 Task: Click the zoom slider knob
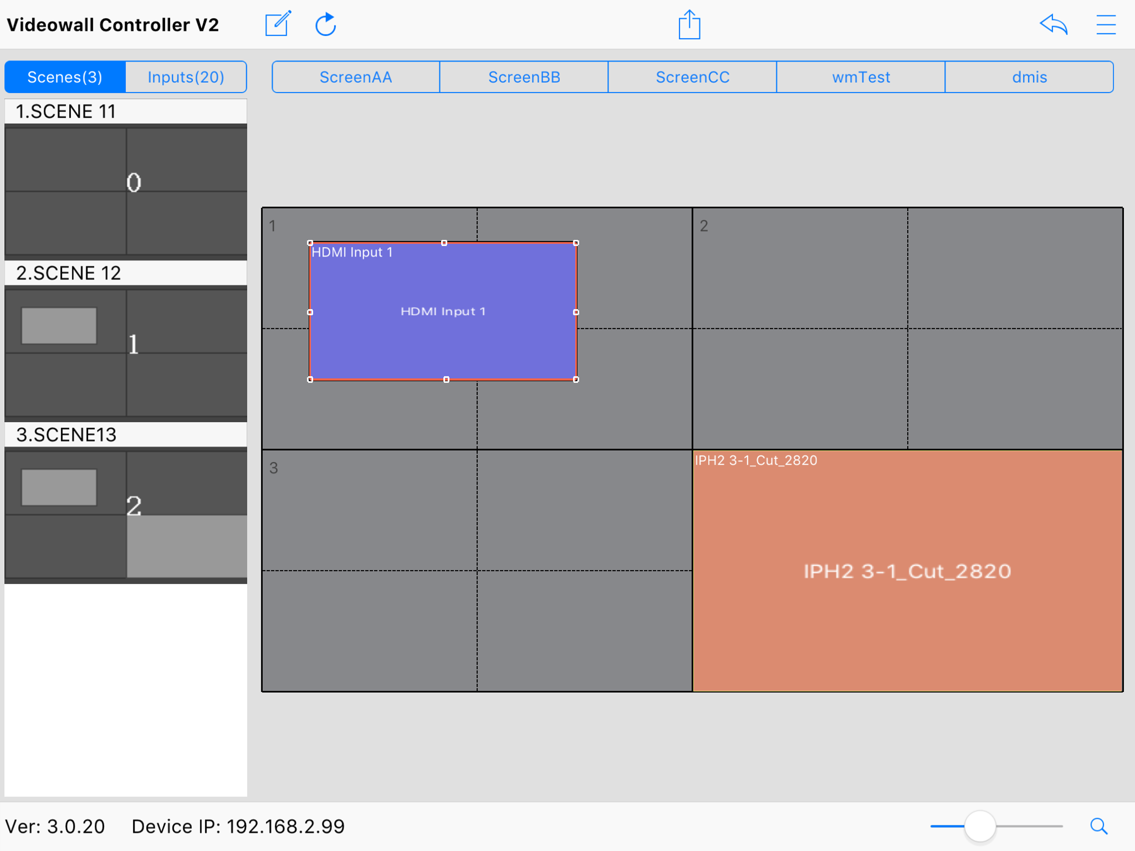[980, 826]
